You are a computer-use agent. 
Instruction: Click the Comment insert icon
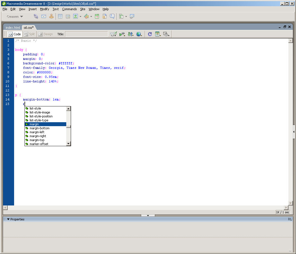(x=112, y=16)
